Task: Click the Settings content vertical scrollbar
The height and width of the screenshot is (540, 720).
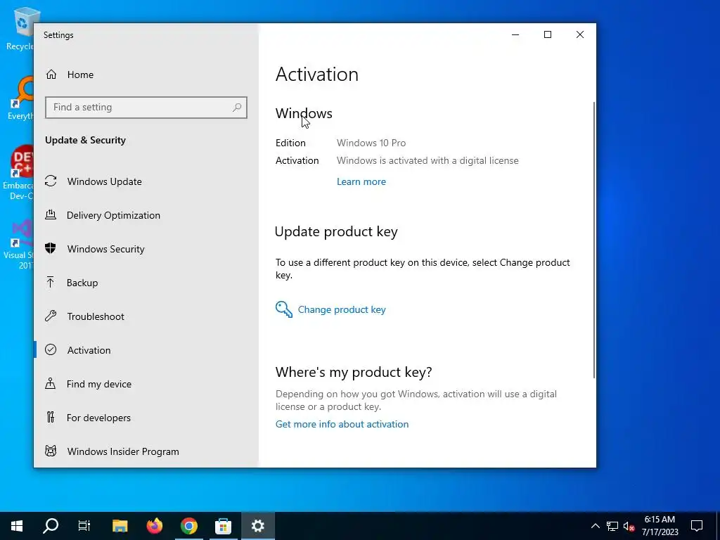Action: (x=594, y=240)
